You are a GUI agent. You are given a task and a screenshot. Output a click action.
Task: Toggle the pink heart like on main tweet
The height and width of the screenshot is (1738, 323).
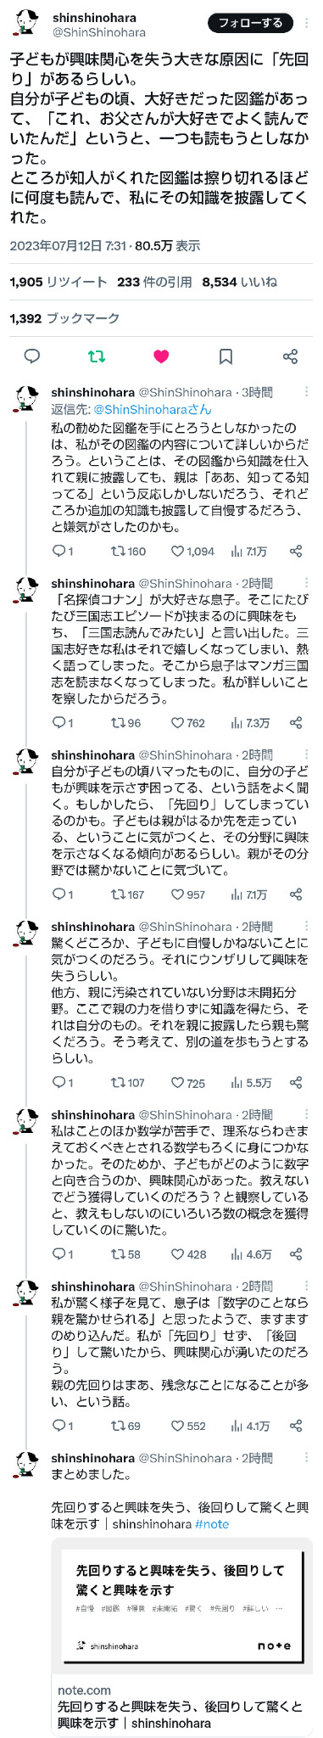161,356
